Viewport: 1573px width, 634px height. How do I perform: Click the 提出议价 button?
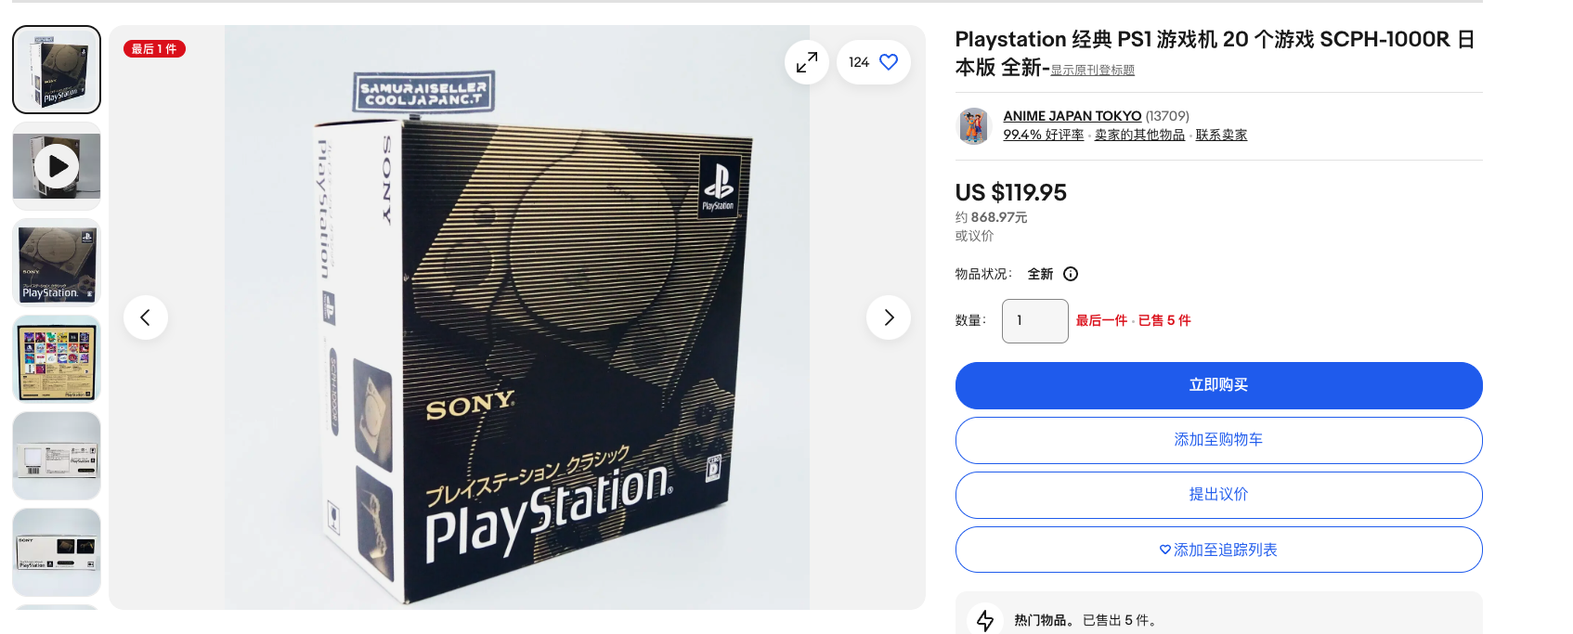coord(1219,495)
